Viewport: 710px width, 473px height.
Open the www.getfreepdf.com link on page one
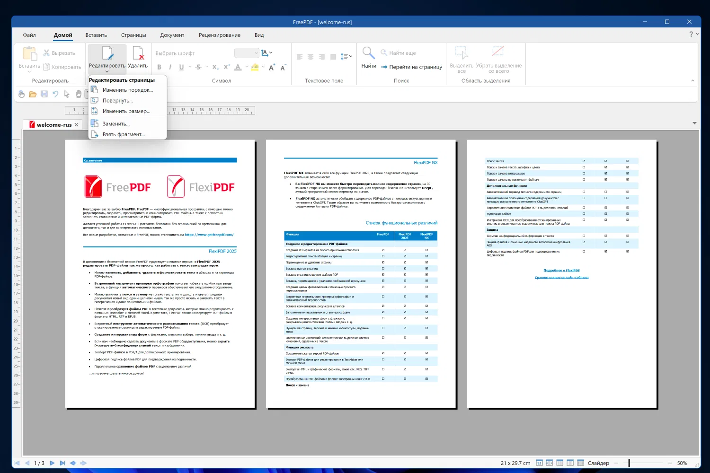[209, 235]
